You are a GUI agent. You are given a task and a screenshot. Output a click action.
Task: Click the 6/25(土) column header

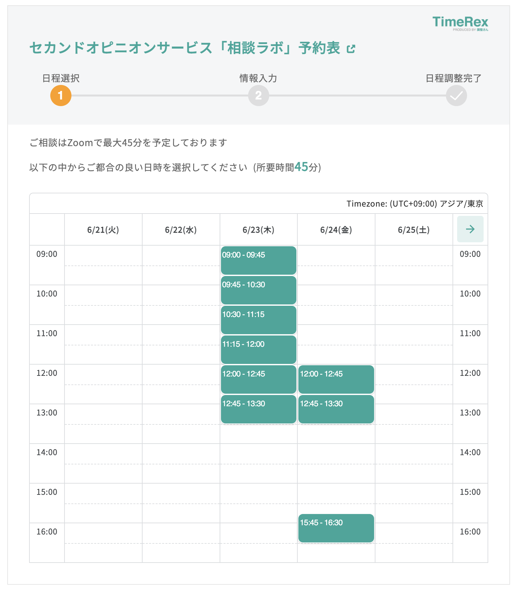[x=414, y=230]
